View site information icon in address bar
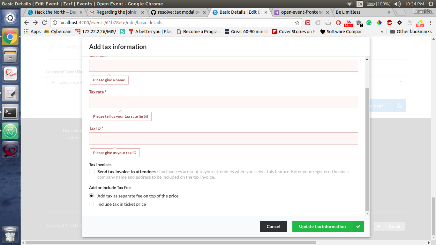 pyautogui.click(x=55, y=23)
